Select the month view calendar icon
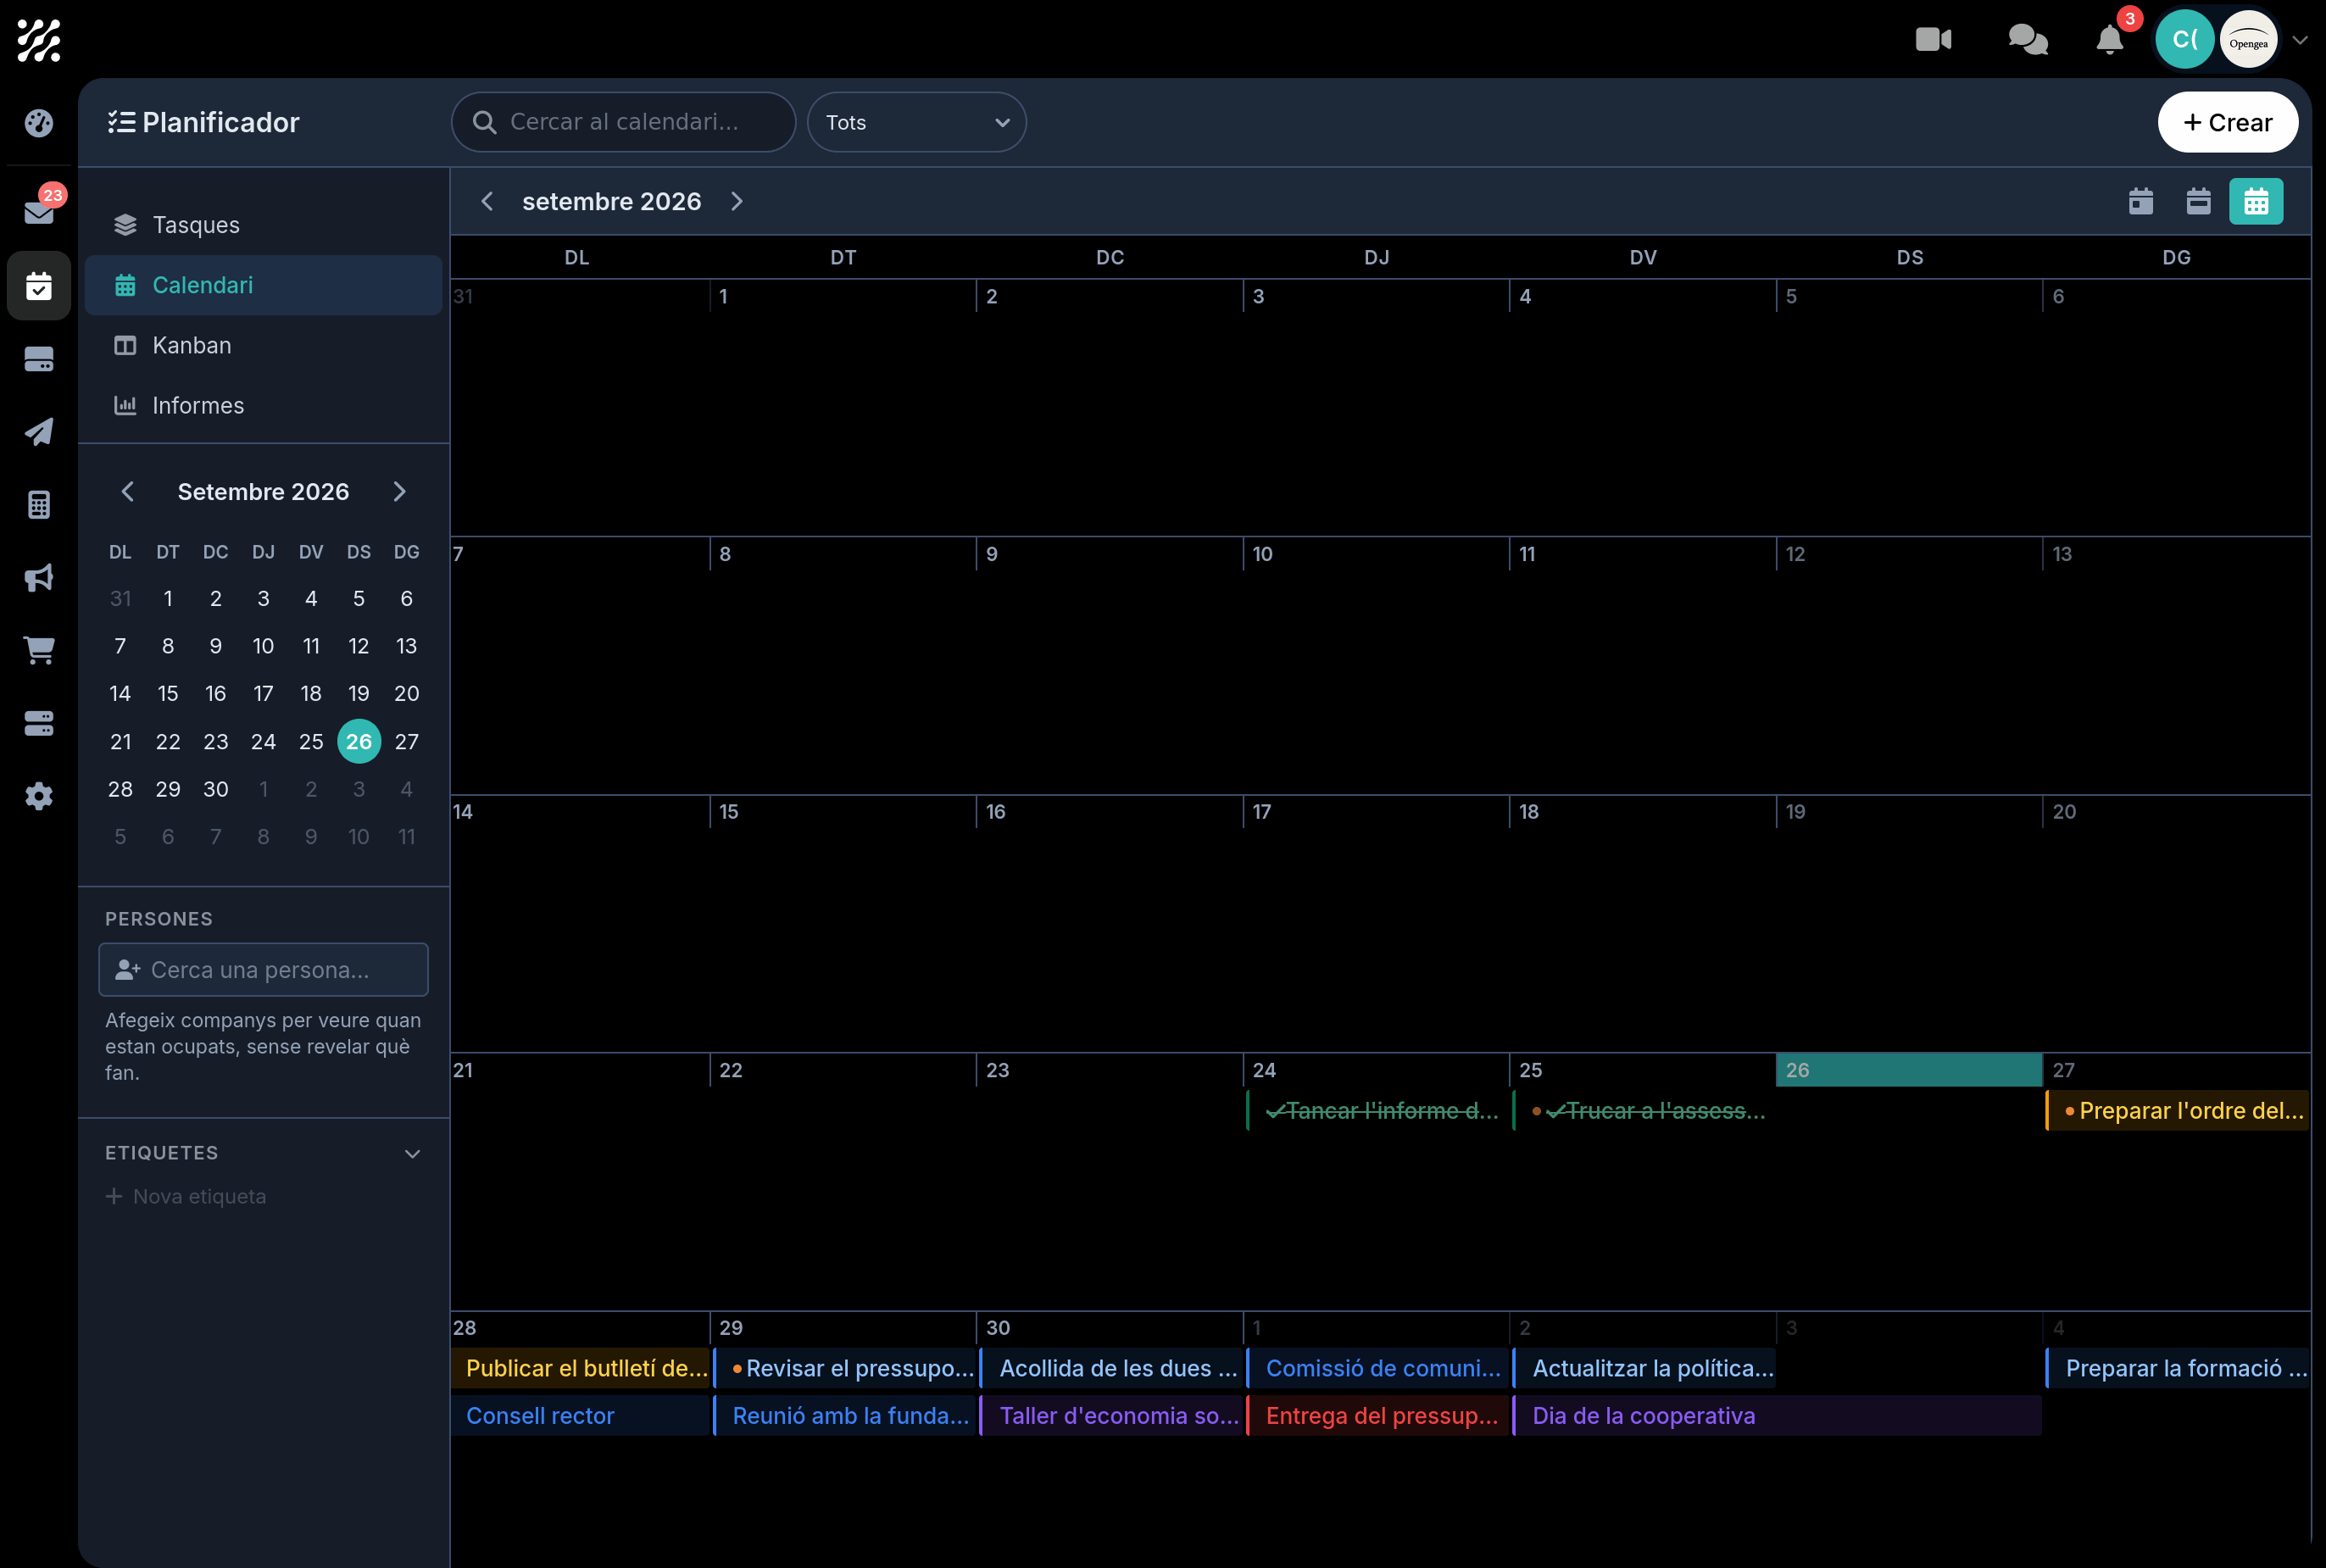 pos(2256,202)
